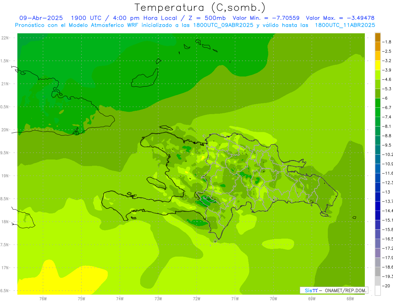Click the 68W longitude label
Image resolution: width=393 pixels, height=303 pixels.
click(x=350, y=299)
